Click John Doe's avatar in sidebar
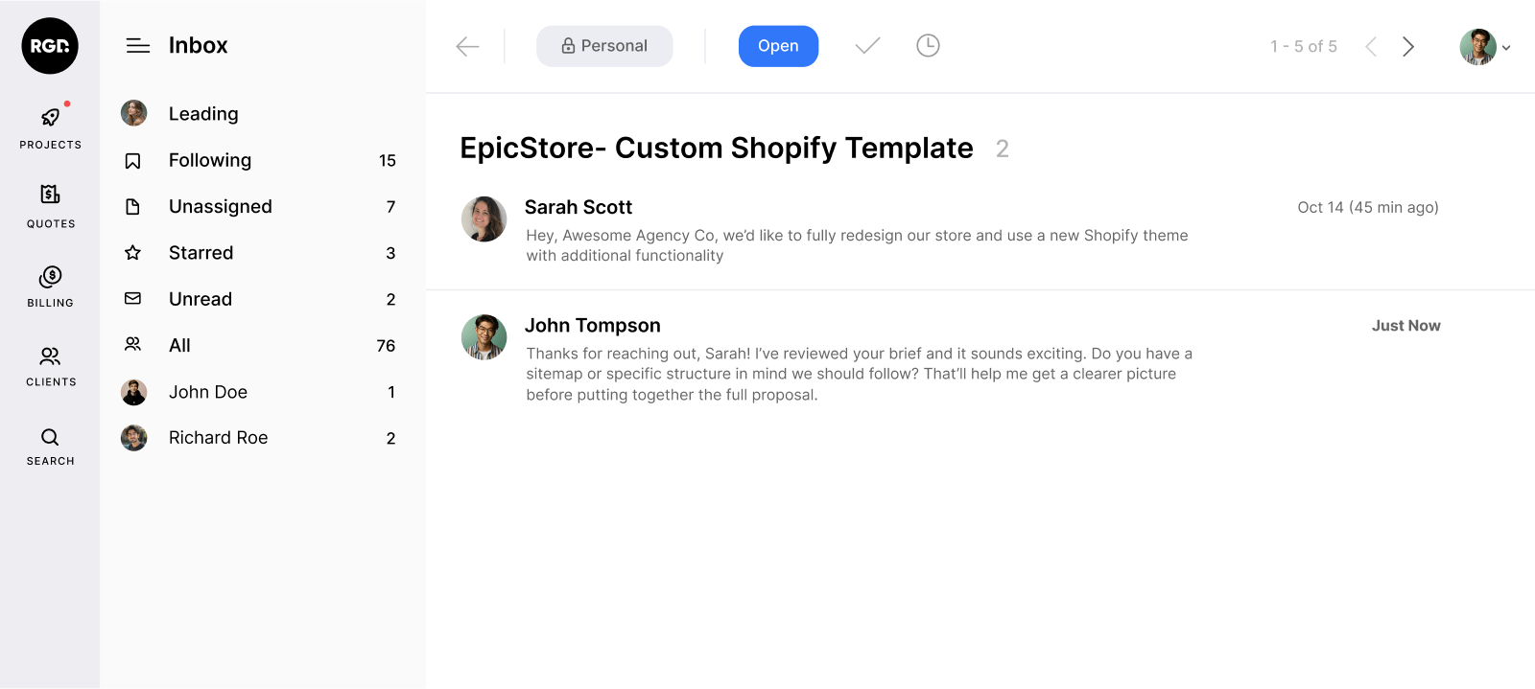 pyautogui.click(x=134, y=392)
